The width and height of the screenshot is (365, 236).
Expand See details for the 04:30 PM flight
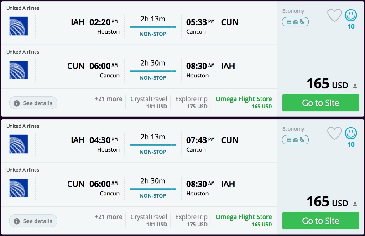point(33,221)
